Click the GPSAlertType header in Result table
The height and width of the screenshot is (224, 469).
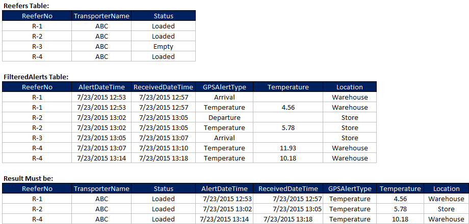coord(350,188)
